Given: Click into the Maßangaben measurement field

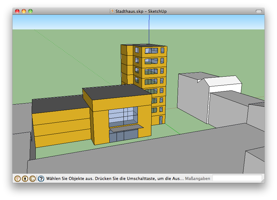Looking at the screenshot, I should (x=237, y=178).
